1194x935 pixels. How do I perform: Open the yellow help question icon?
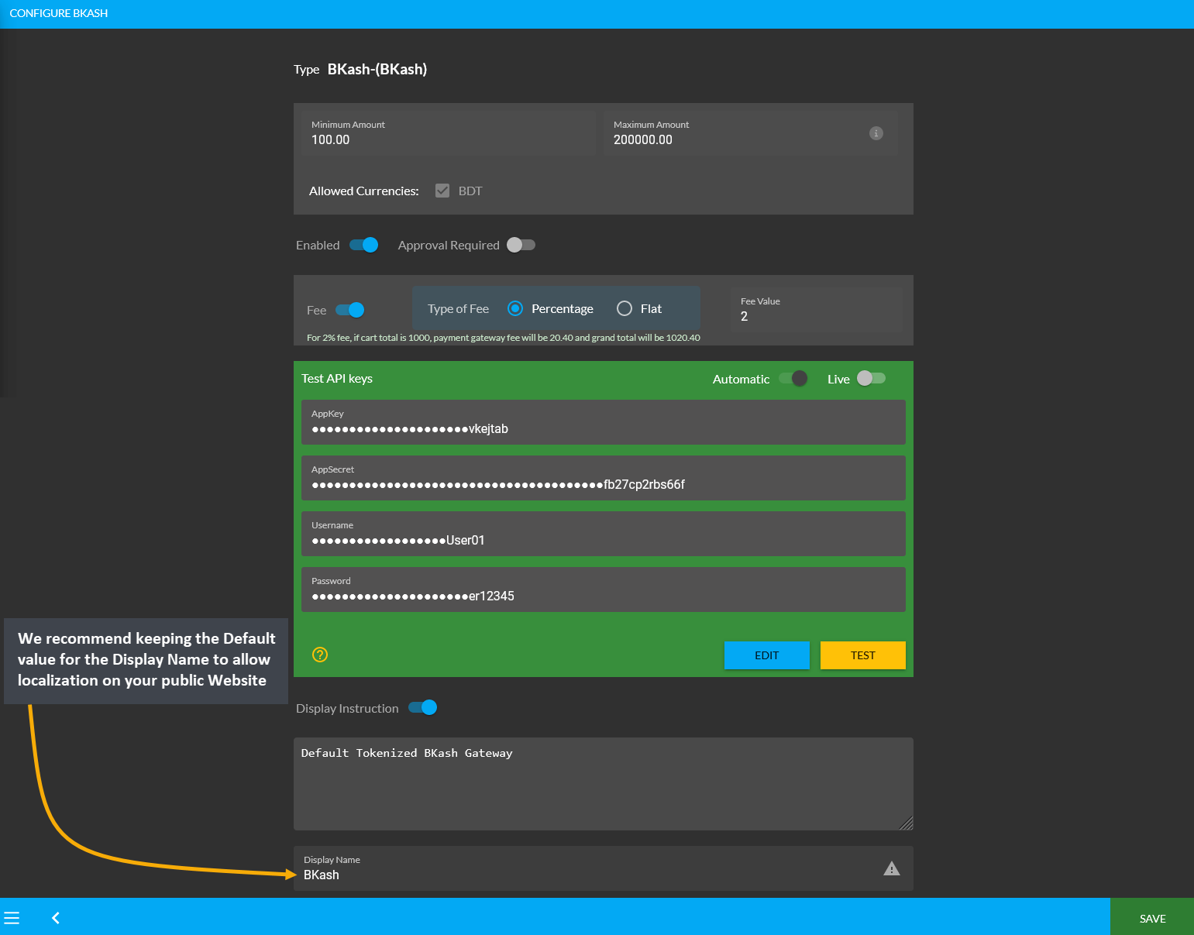[320, 655]
